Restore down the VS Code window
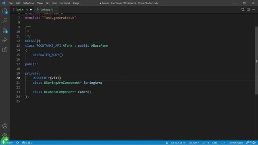Screen dimensions: 258x145 (x=244, y=3)
